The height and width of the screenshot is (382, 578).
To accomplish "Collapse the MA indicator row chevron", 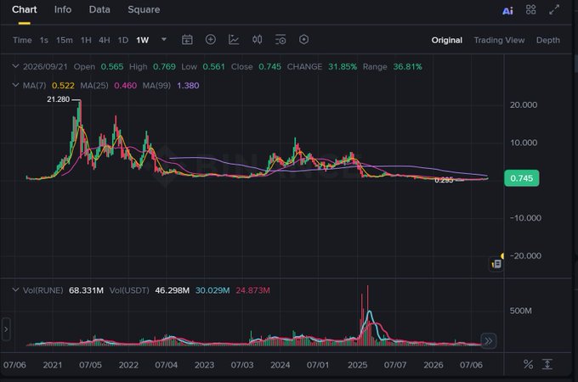I will tap(15, 85).
